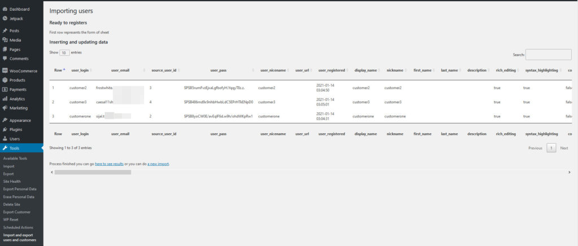The width and height of the screenshot is (578, 246).
Task: Sort by user_pass column header
Action: 218,70
